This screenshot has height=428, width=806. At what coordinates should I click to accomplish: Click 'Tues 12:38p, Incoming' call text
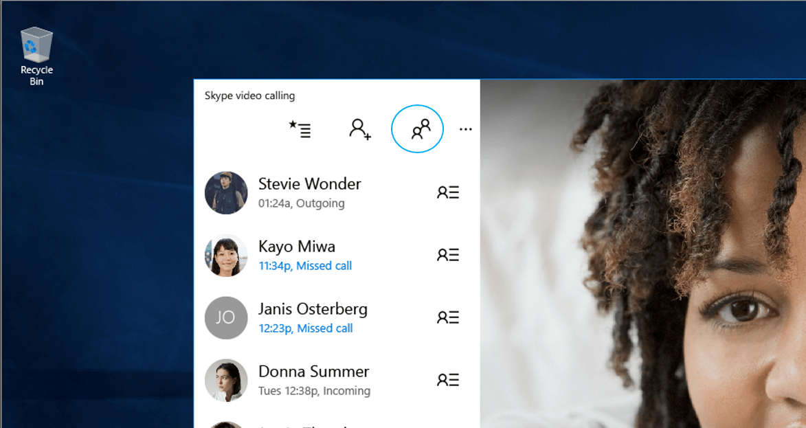tap(314, 391)
